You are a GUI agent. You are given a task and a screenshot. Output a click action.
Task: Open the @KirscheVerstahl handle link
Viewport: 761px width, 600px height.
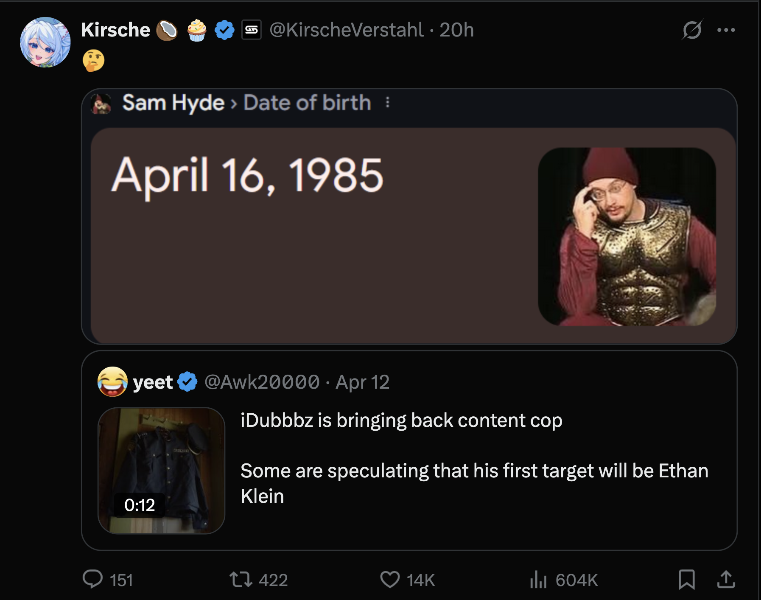[x=346, y=30]
